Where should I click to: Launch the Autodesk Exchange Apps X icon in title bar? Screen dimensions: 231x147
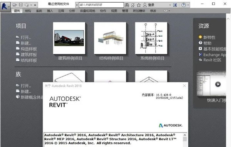[x=175, y=5]
